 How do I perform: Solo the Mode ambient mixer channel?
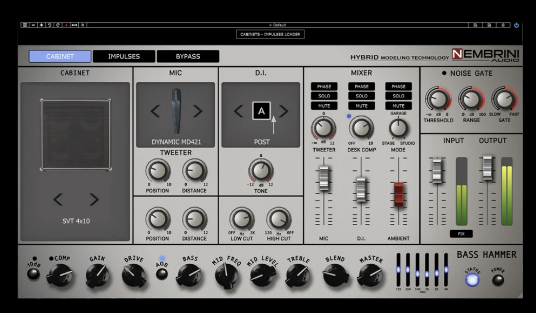point(398,96)
